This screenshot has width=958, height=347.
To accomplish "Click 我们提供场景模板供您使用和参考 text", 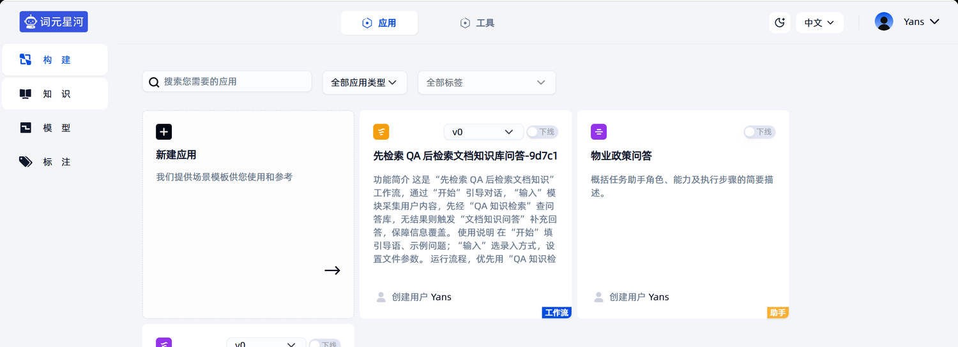I will 224,177.
